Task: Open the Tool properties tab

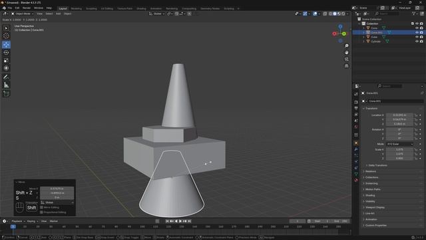Action: tap(356, 94)
